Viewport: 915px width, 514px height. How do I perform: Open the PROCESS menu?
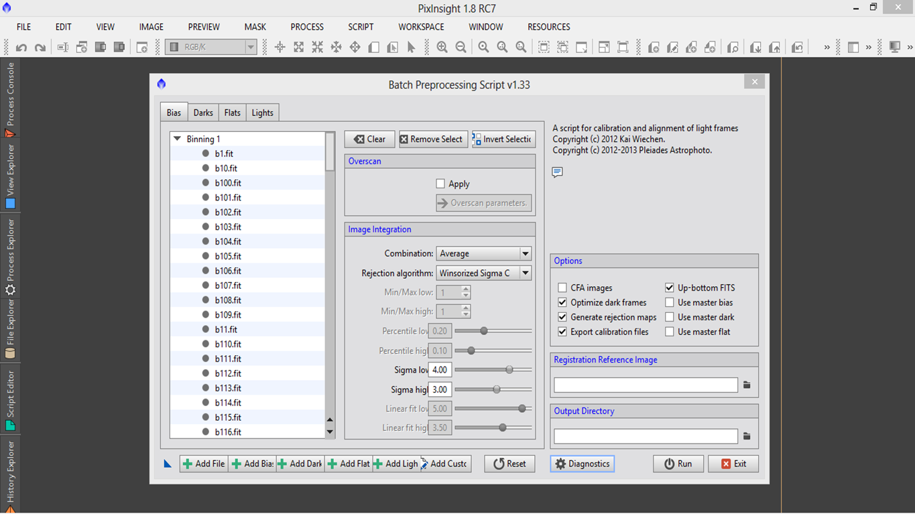(307, 27)
